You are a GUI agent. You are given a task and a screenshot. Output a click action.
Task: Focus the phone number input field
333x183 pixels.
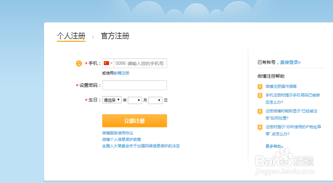pos(140,63)
